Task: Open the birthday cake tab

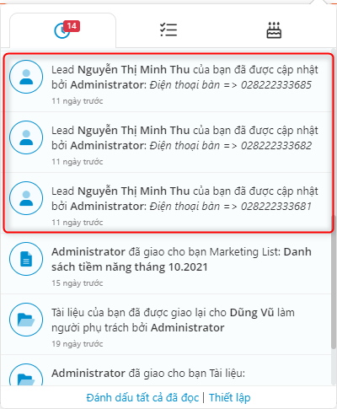Action: click(274, 30)
